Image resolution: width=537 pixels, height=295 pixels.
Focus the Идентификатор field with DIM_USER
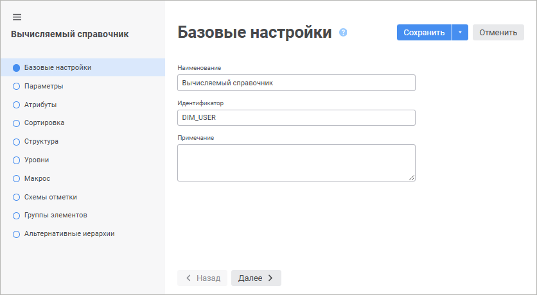[295, 117]
